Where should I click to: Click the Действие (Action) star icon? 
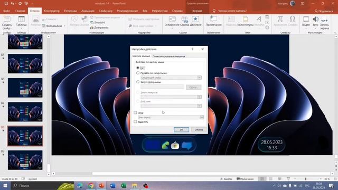pyautogui.click(x=195, y=19)
